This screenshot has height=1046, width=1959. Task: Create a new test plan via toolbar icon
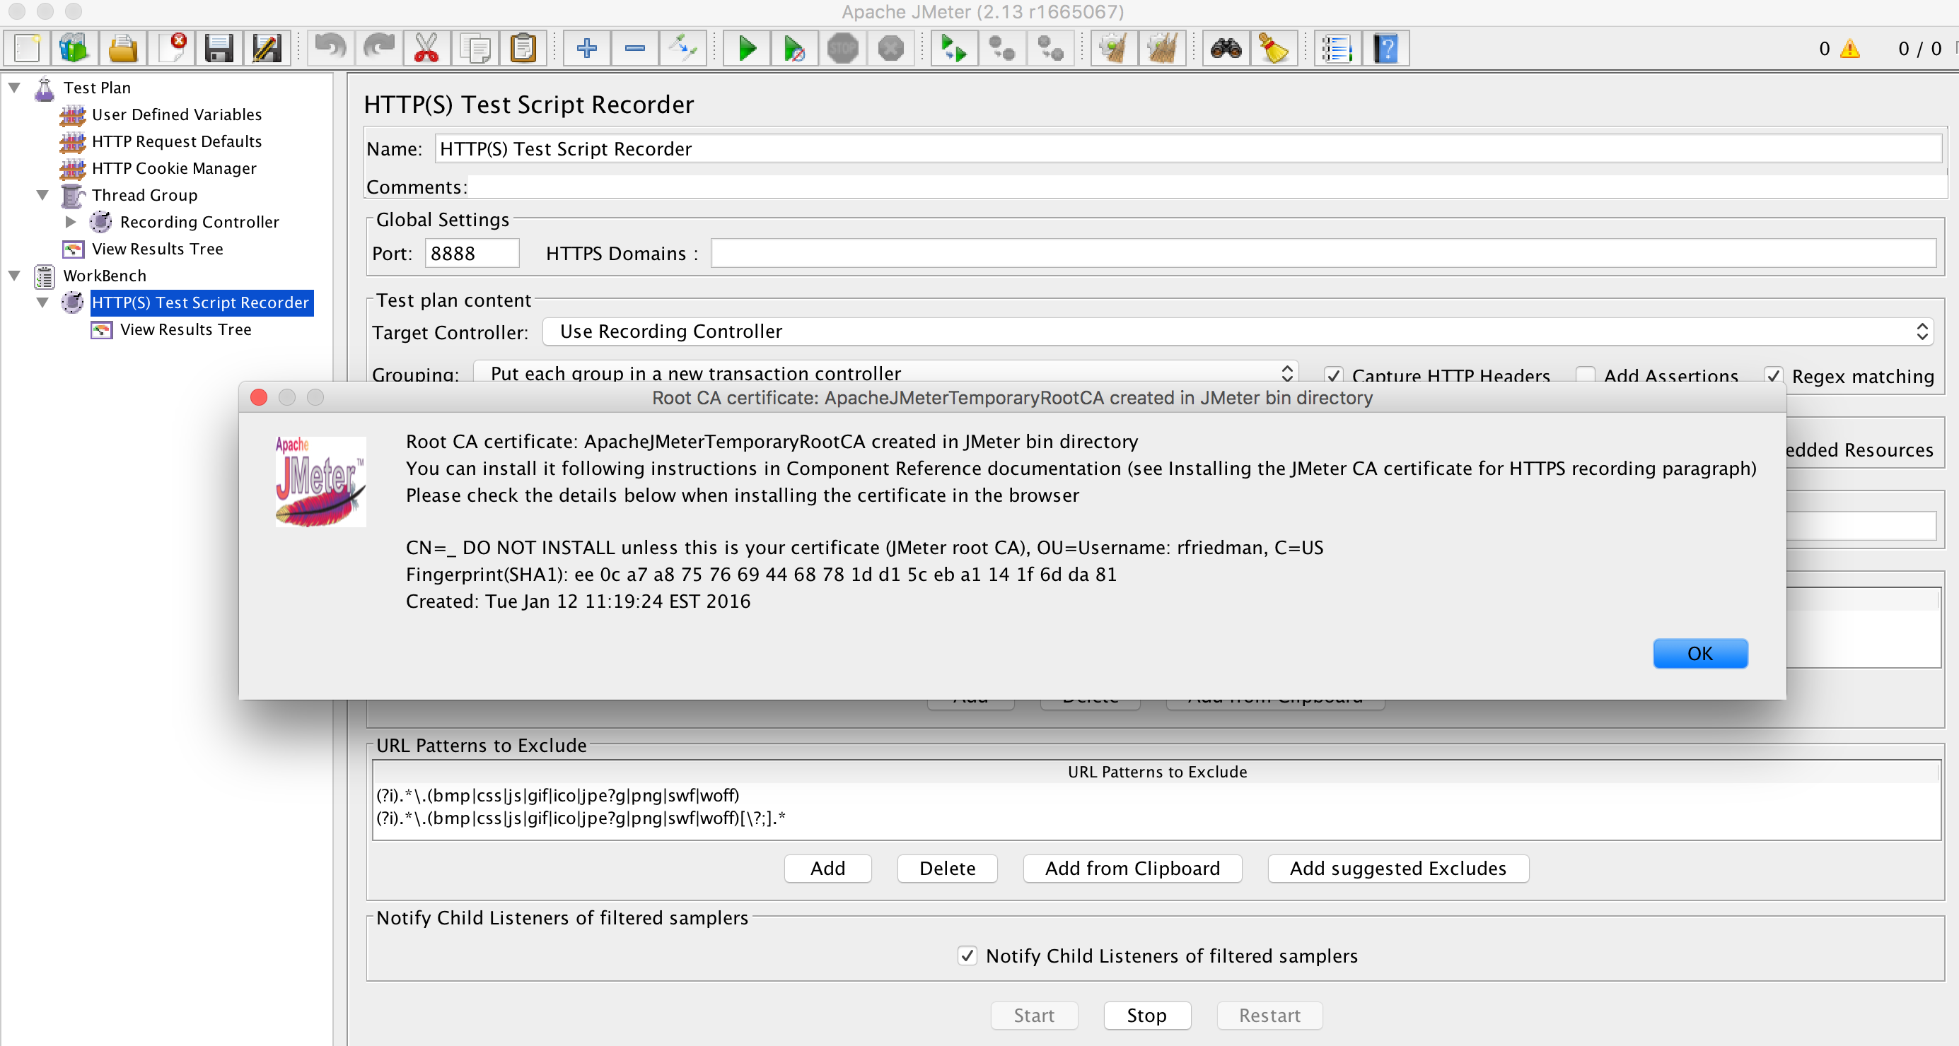27,48
